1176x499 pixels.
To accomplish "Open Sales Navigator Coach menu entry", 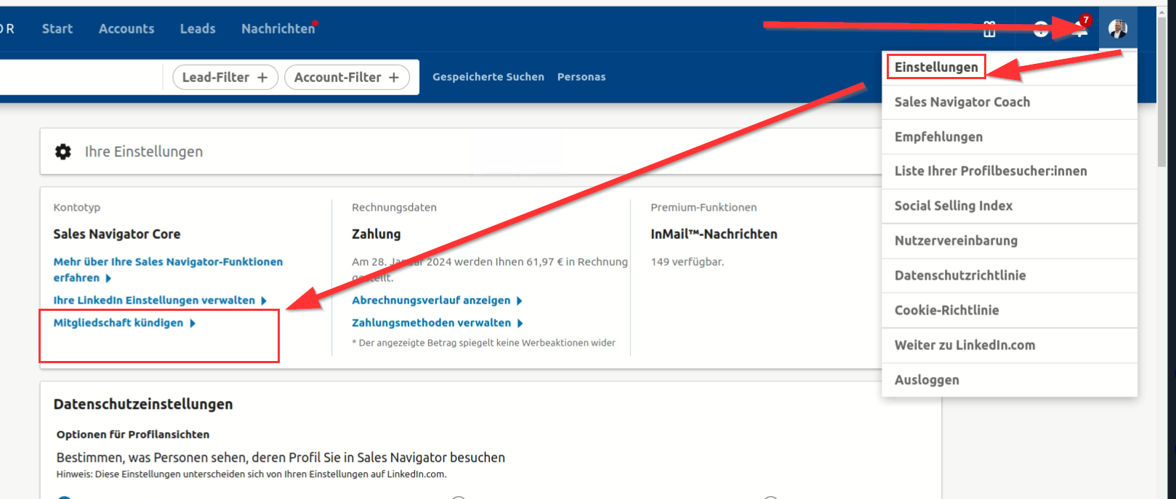I will (1010, 102).
